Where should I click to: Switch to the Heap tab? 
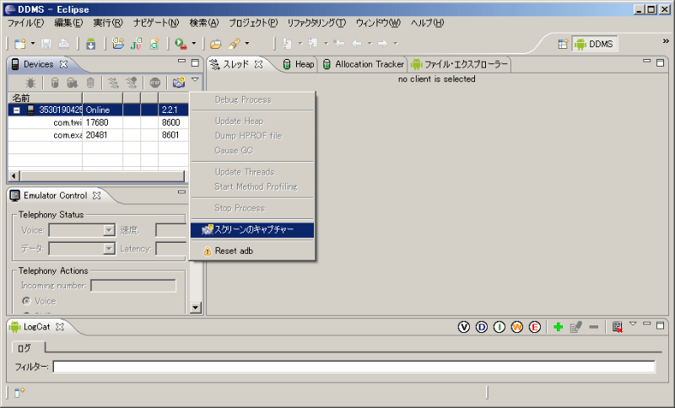pos(300,65)
